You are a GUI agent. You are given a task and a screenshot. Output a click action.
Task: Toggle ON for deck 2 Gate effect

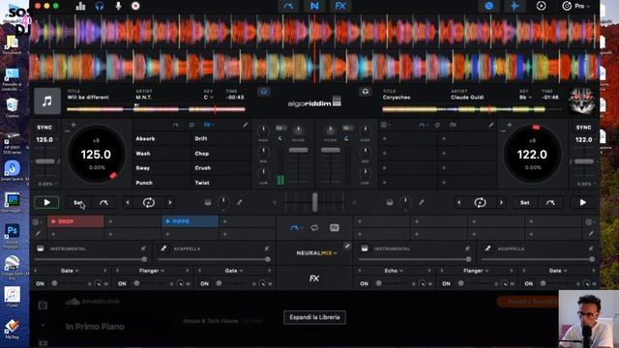click(529, 283)
